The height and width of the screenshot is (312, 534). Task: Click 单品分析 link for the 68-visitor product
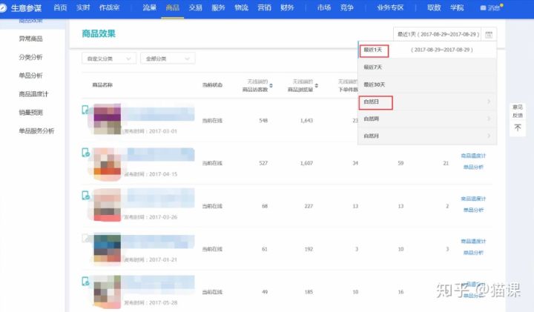[x=473, y=210]
